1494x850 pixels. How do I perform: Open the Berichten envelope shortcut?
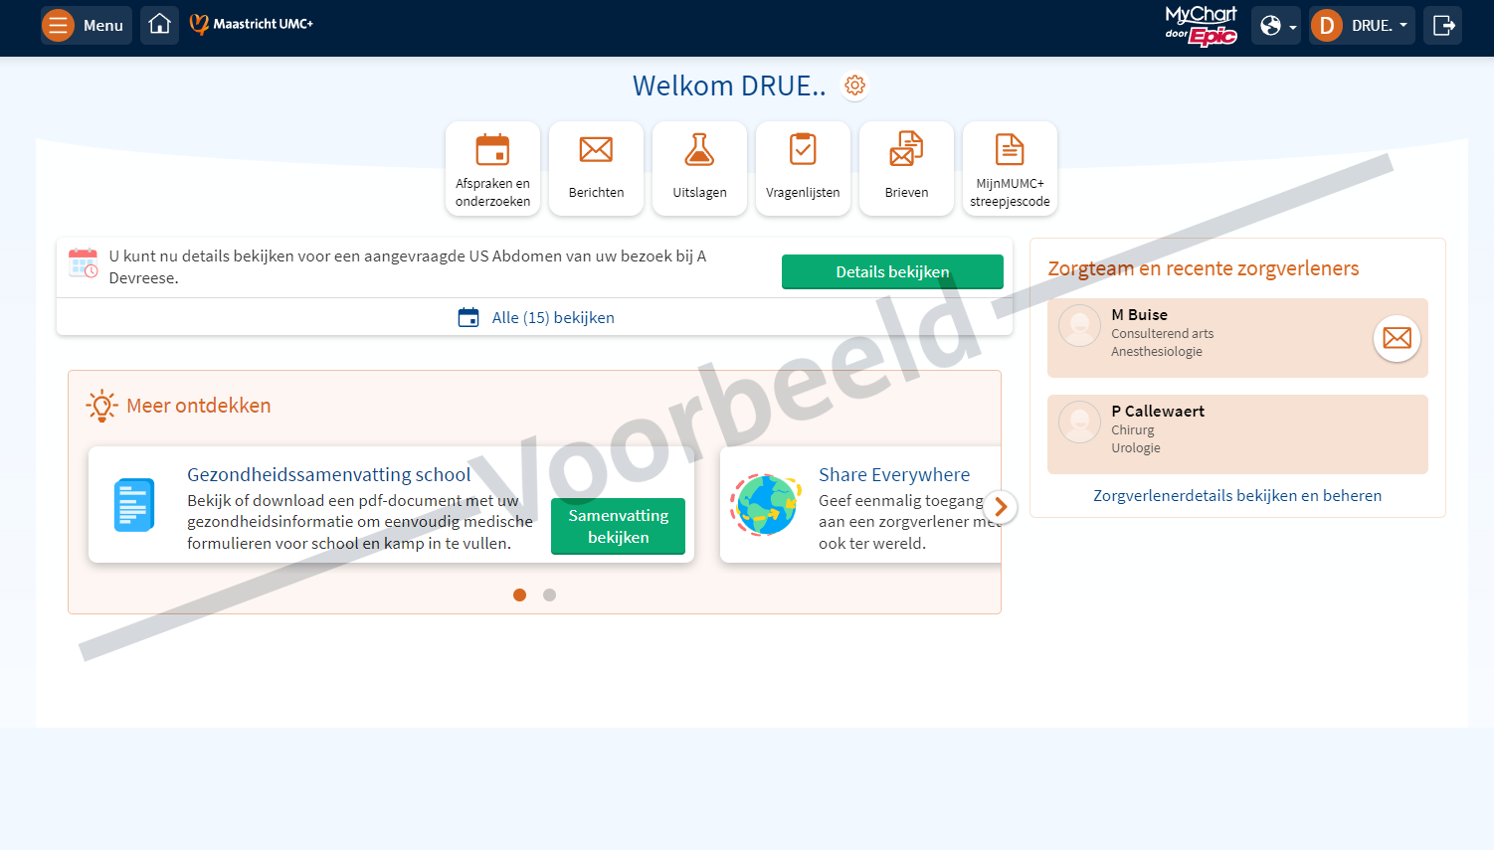coord(596,169)
